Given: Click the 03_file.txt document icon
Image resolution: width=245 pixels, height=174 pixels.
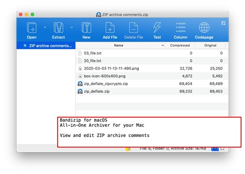Looking at the screenshot, I should [x=80, y=53].
